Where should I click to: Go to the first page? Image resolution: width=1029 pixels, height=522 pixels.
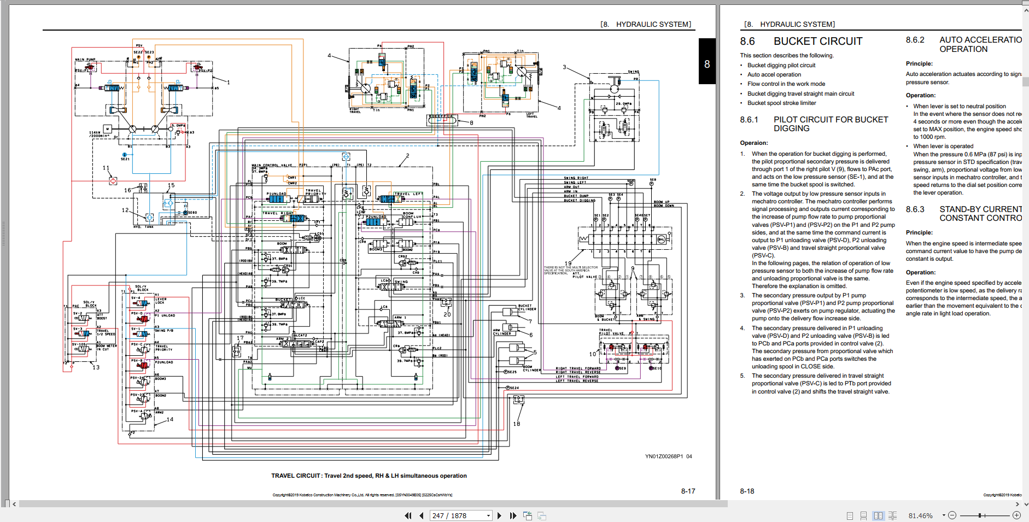coord(408,515)
